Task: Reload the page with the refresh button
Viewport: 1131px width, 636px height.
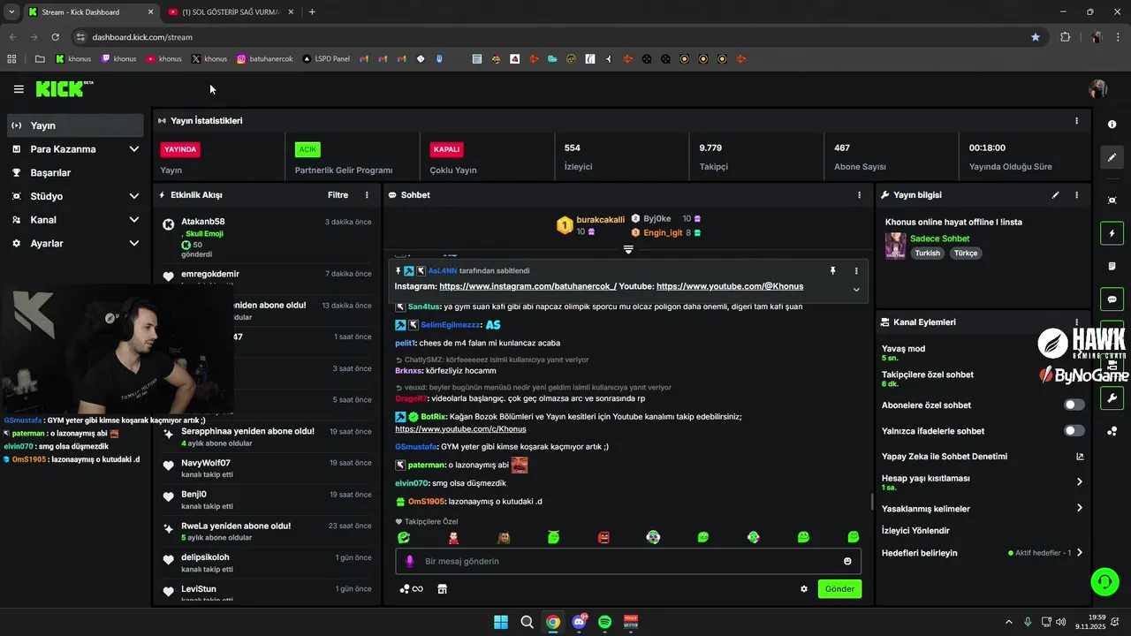Action: [55, 37]
